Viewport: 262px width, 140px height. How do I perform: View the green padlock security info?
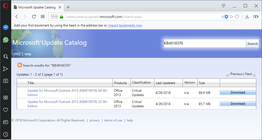coord(61,17)
